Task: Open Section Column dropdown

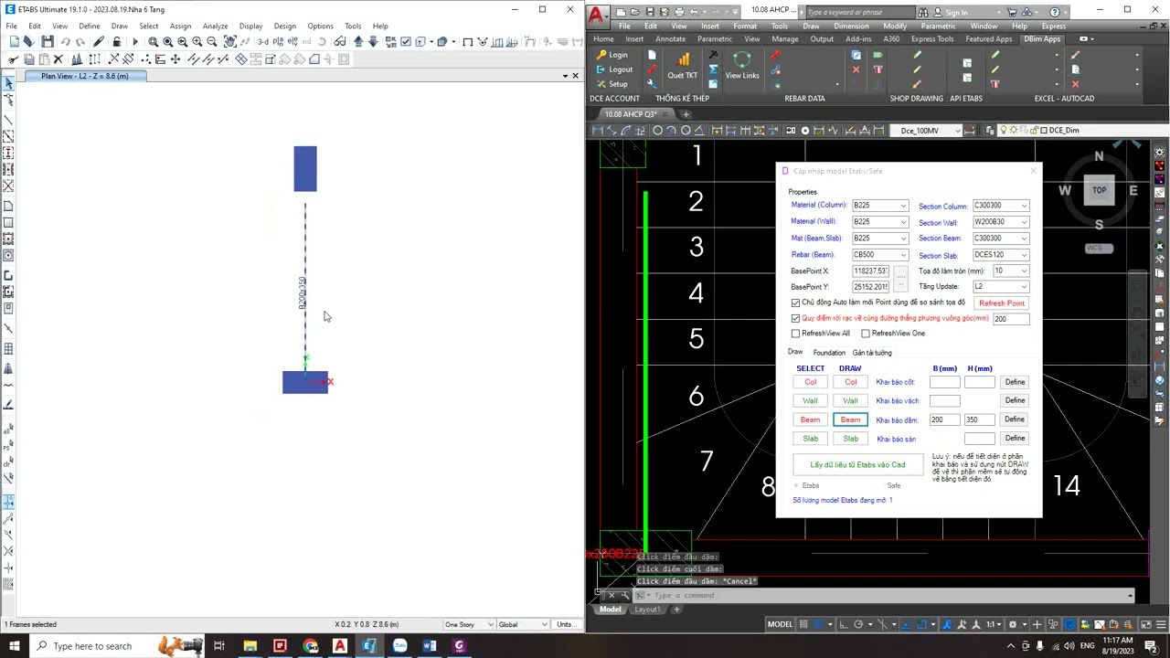Action: 1001,206
